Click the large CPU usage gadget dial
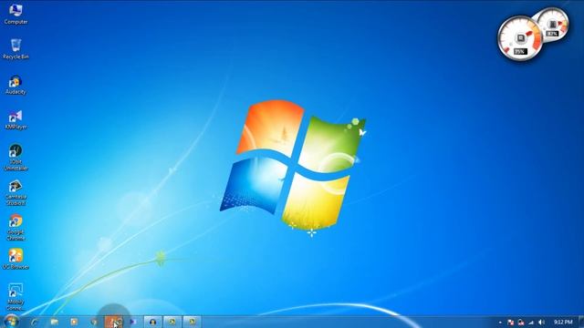584x328 pixels. (x=520, y=38)
